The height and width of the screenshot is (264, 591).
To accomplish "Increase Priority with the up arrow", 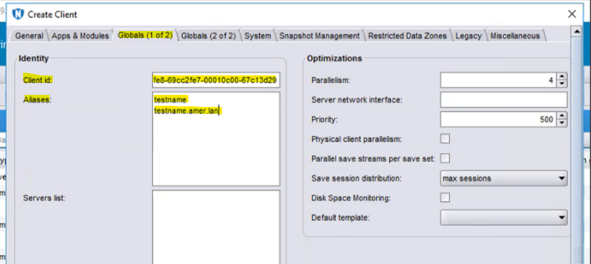I will click(562, 116).
